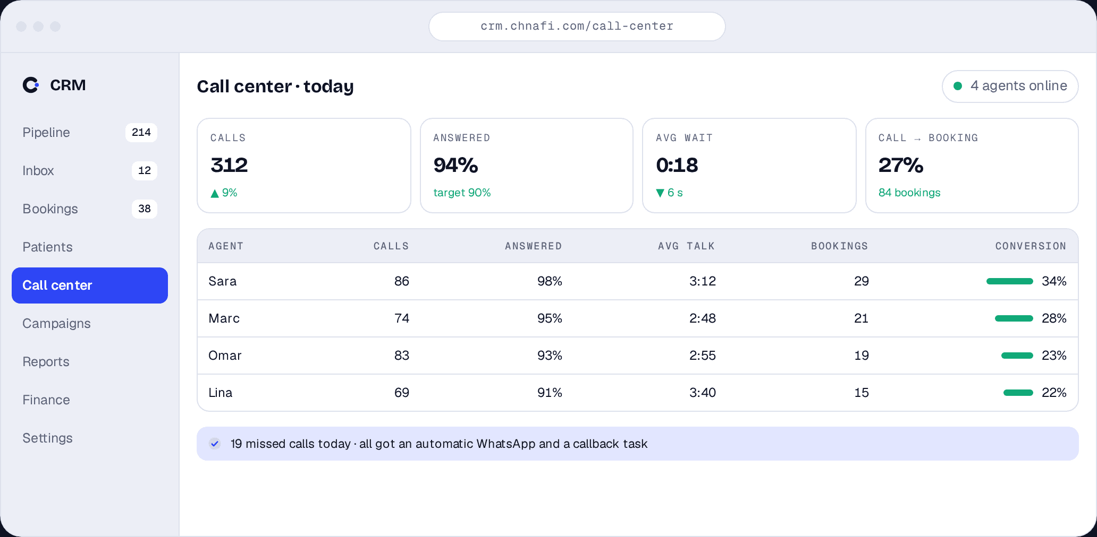This screenshot has width=1097, height=537.
Task: Click Pipeline's 214 count badge
Action: [x=141, y=132]
